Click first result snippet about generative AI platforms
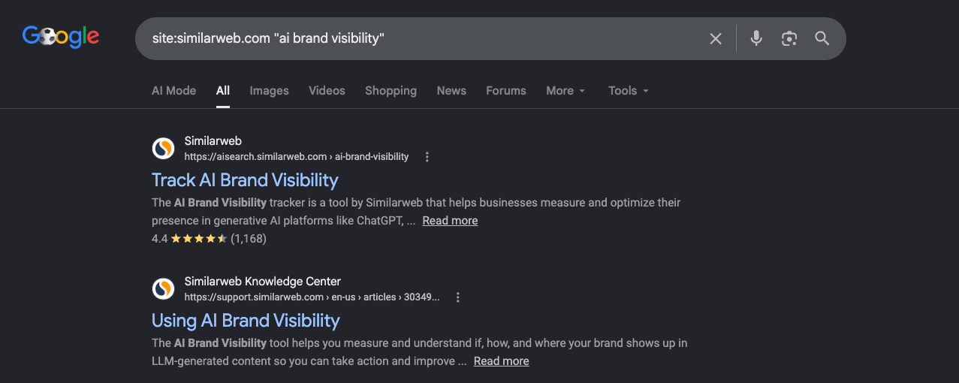 click(x=416, y=212)
